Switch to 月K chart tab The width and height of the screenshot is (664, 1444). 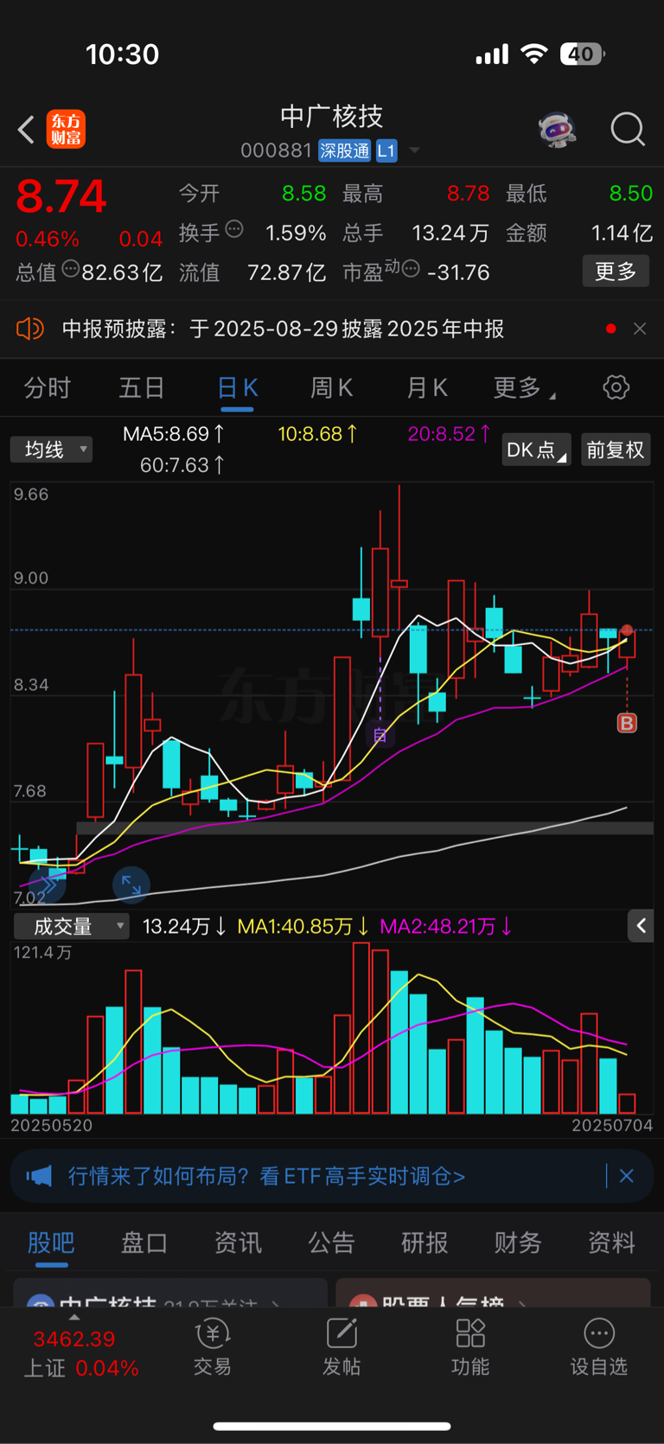(427, 387)
